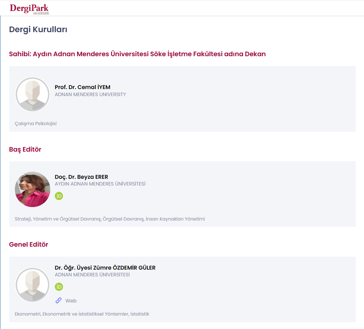Open Zümre ÖZDEMİR GÜLER's ORCID iD icon

tap(59, 287)
